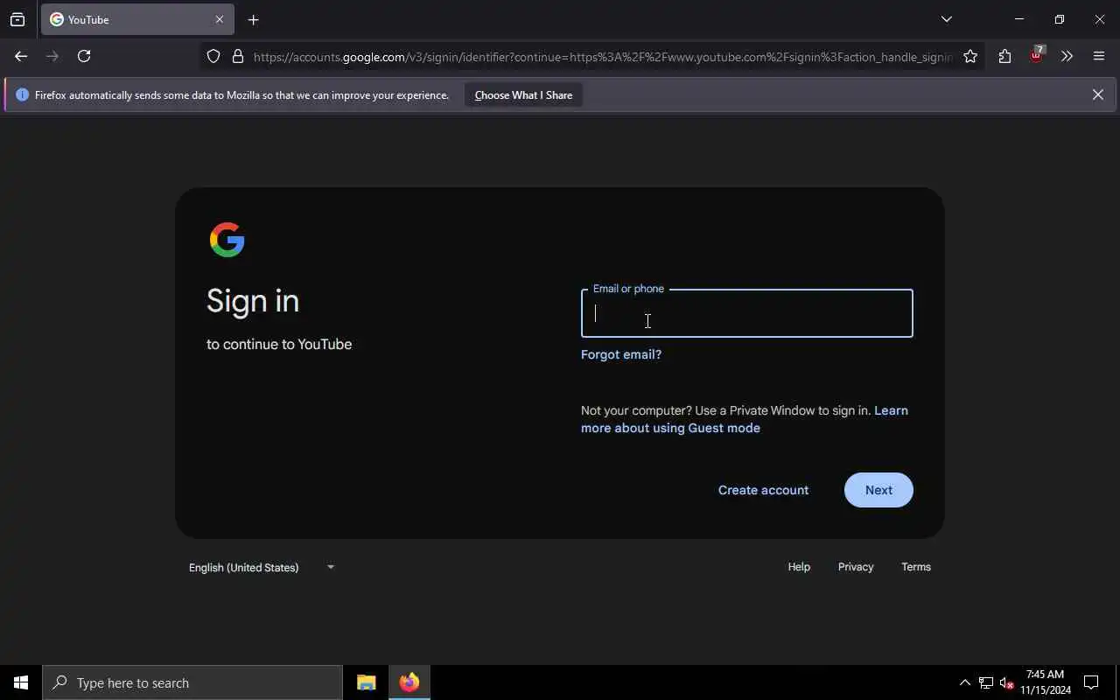Screen dimensions: 1120x700
Task: Open the Privacy footer link
Action: click(856, 567)
